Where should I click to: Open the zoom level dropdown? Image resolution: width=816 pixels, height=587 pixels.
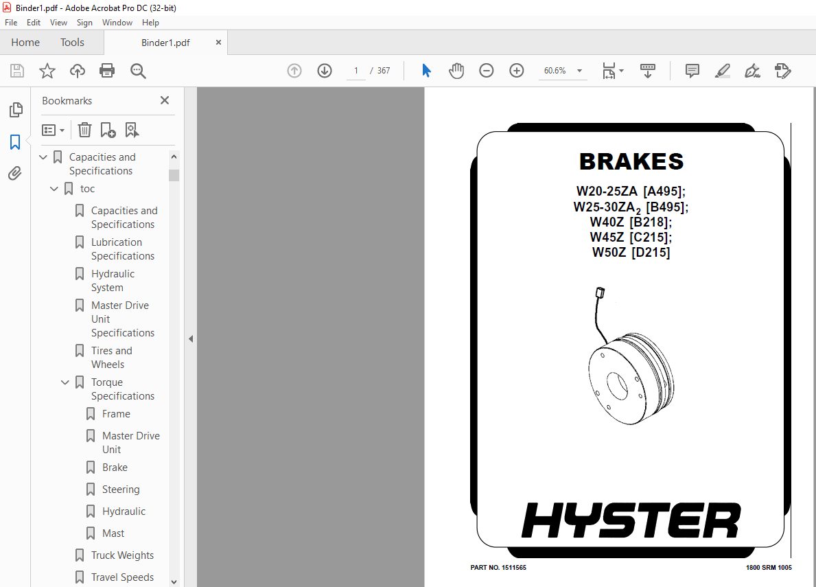(579, 71)
